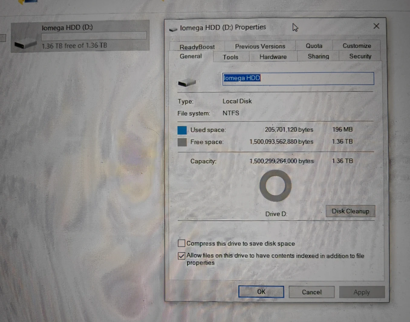
Task: Click the blue Used space color swatch
Action: coord(182,130)
